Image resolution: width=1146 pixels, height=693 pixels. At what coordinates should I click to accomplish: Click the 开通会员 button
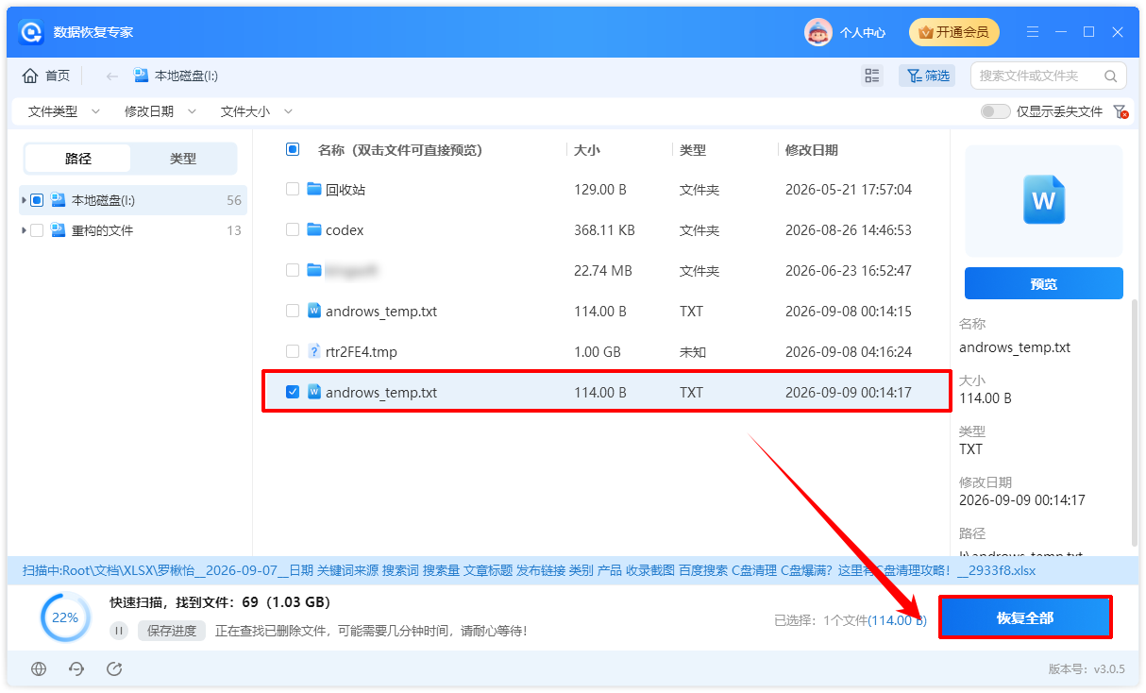pyautogui.click(x=953, y=32)
